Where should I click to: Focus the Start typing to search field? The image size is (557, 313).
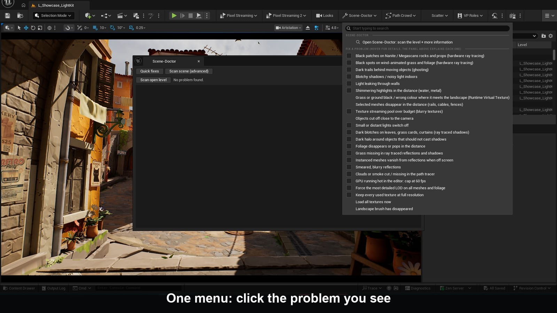pos(427,28)
